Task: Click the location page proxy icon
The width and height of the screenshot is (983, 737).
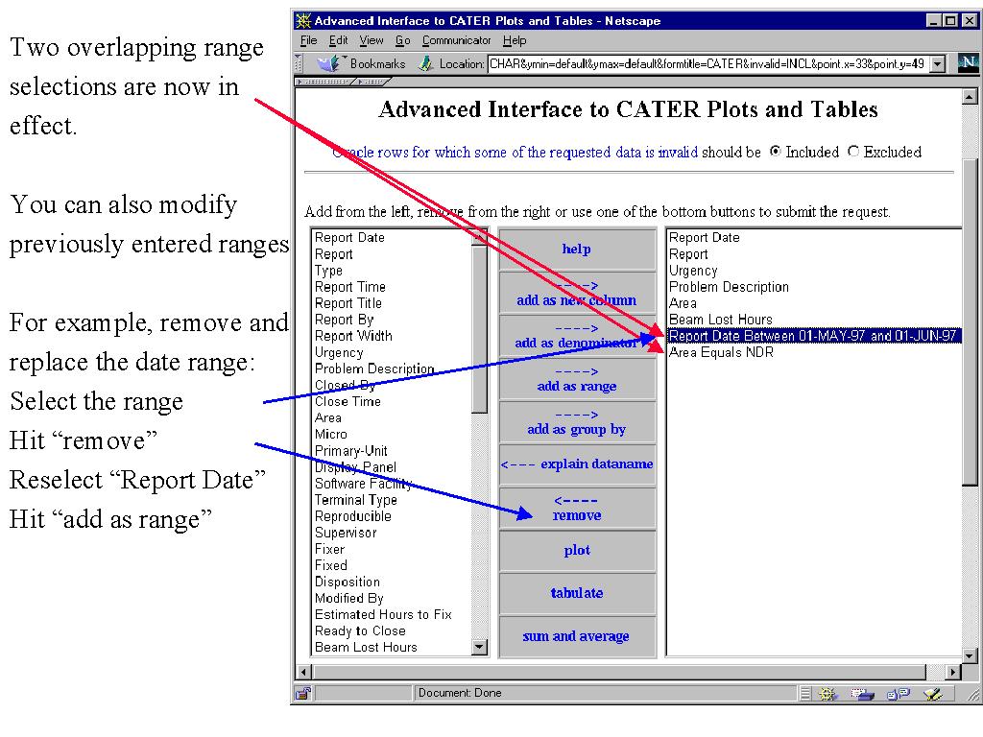Action: [x=427, y=63]
